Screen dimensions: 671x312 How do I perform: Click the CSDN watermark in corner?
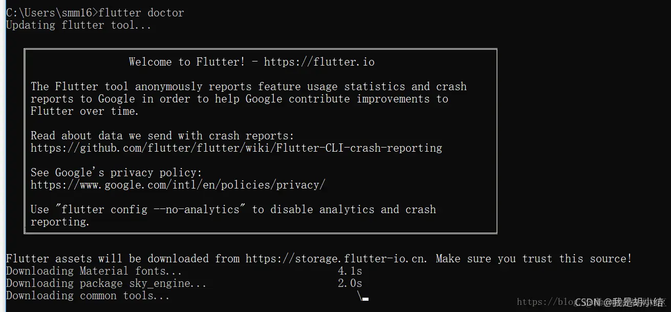pos(619,302)
